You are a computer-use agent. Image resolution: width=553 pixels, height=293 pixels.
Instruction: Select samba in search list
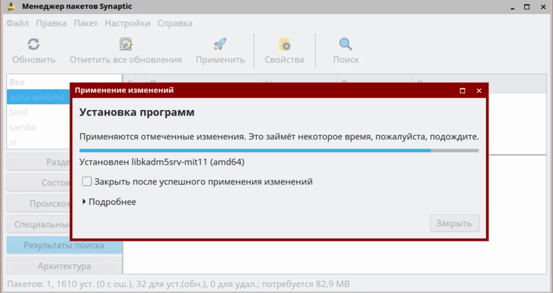point(39,127)
